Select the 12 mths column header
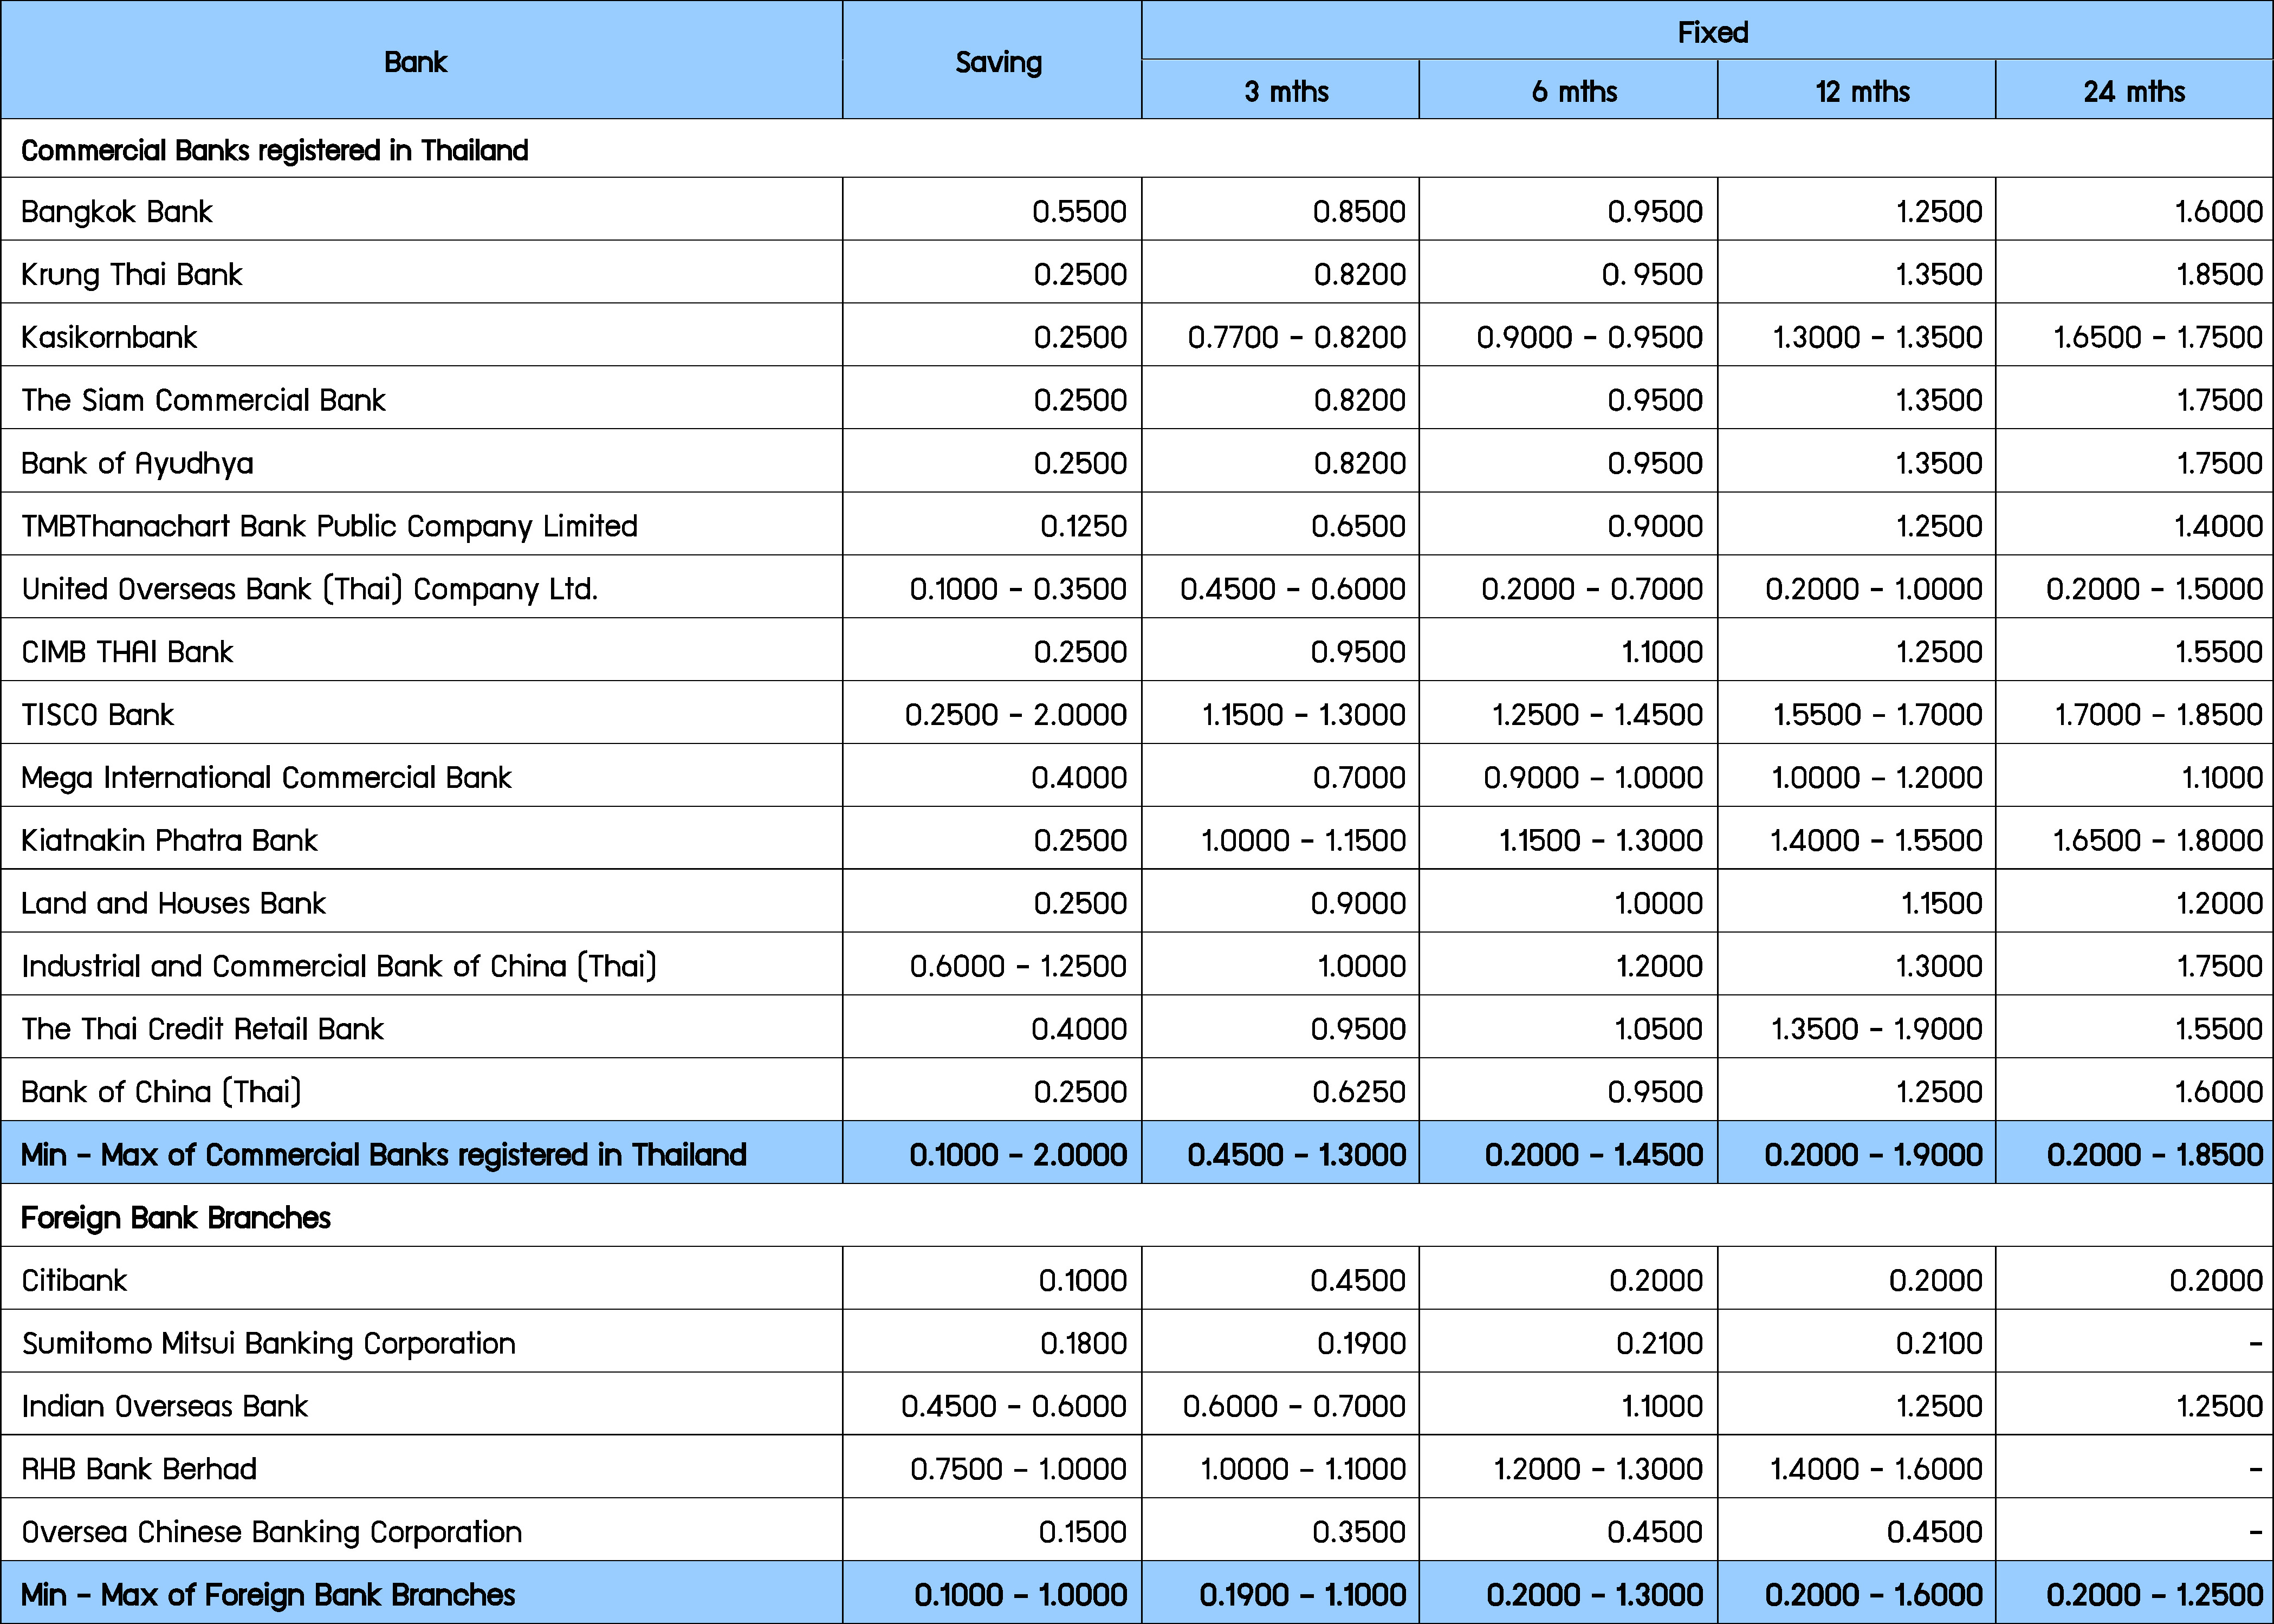Screen dimensions: 2274x1624 click(1862, 91)
